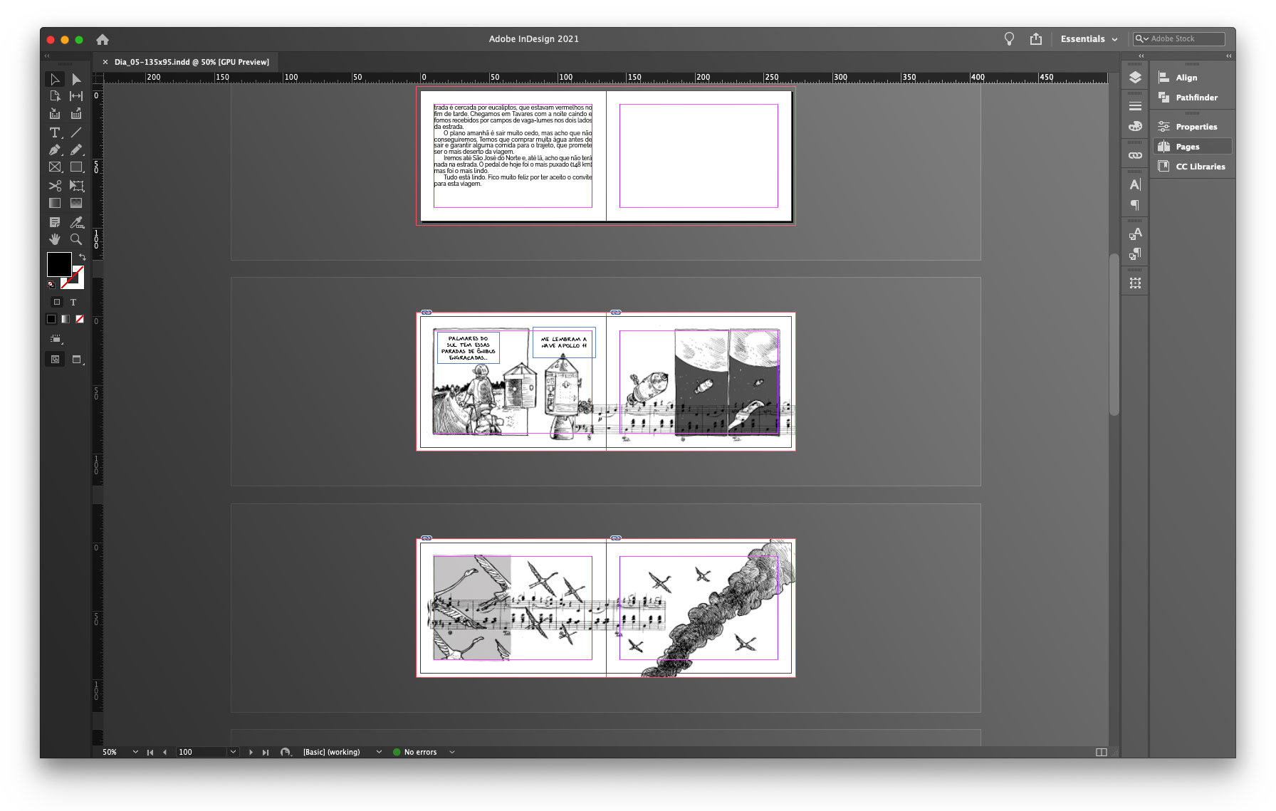Viewport: 1276px width, 811px height.
Task: Toggle Normal screen mode button
Action: point(55,360)
